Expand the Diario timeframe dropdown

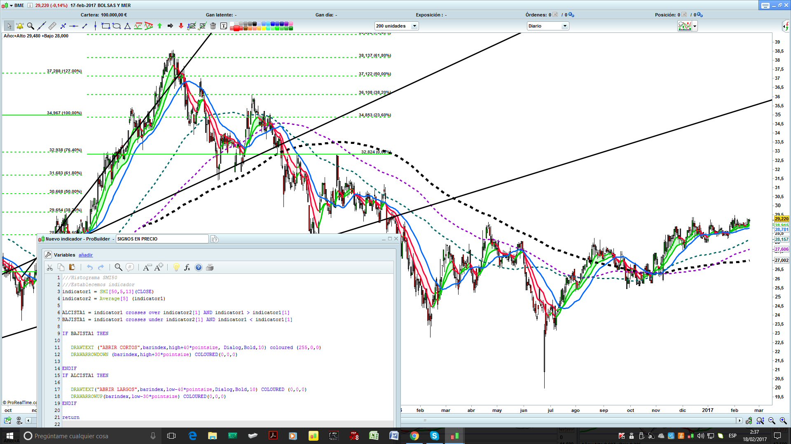(x=565, y=26)
